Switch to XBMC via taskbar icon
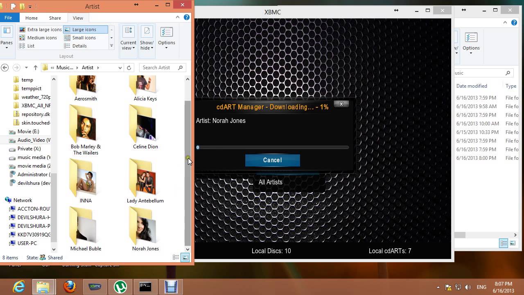The image size is (524, 295). (95, 287)
